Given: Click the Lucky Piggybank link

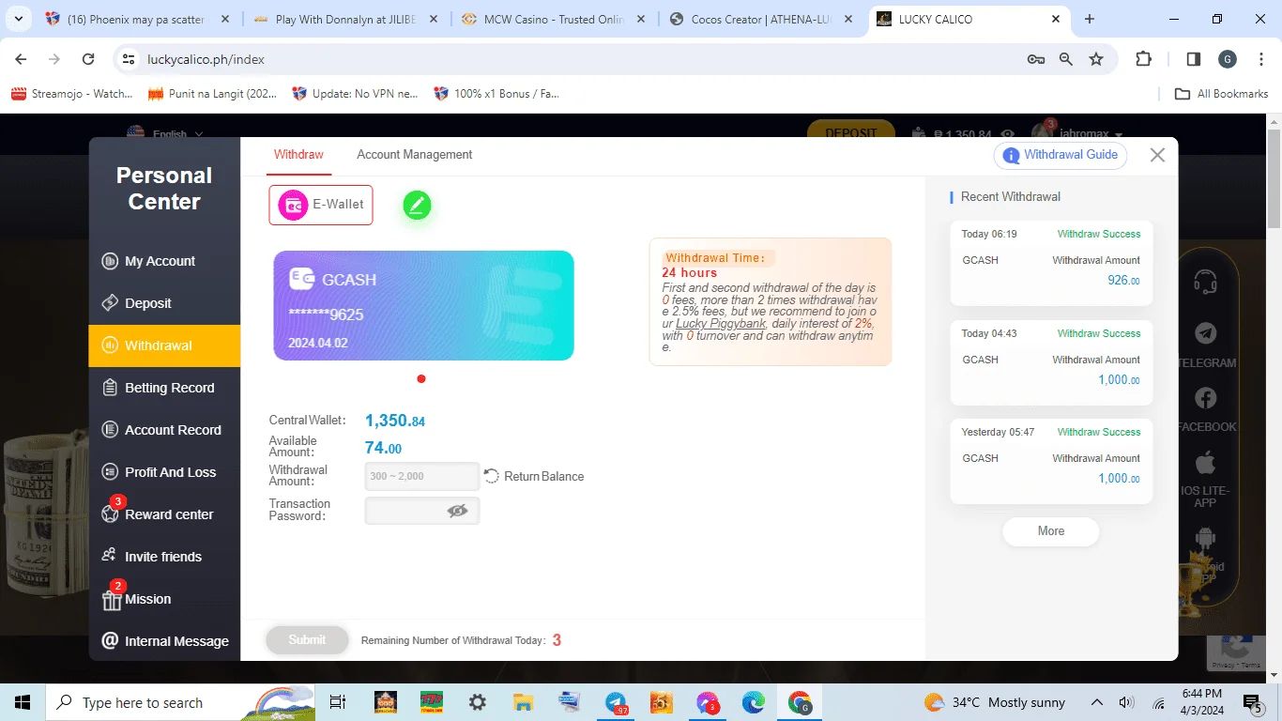Looking at the screenshot, I should coord(721,324).
